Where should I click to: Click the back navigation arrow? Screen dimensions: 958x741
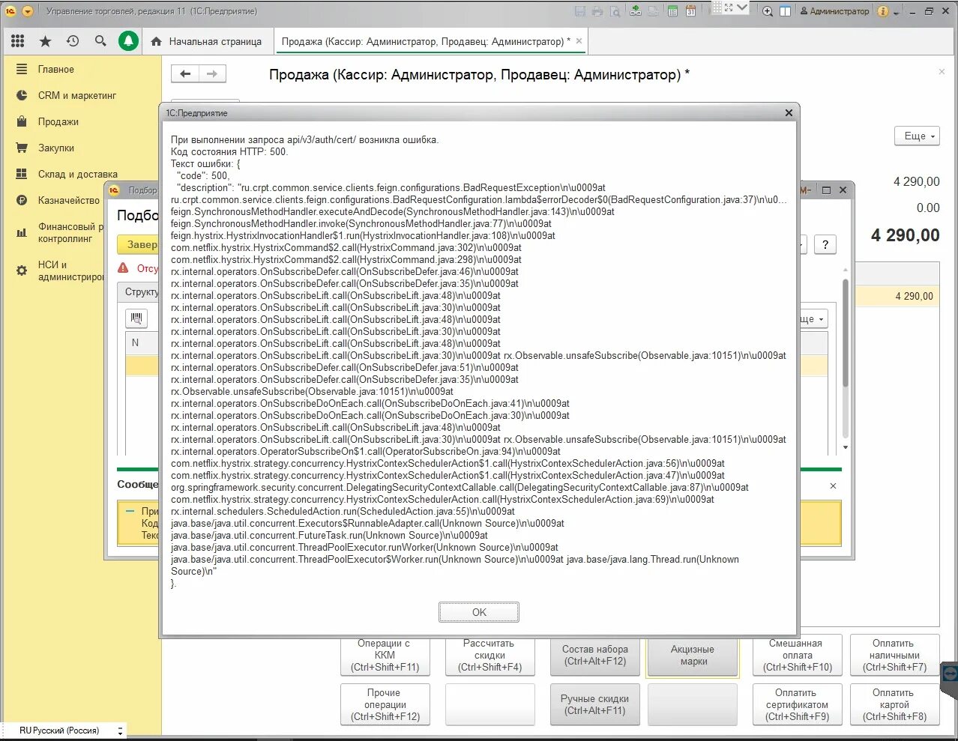[x=185, y=73]
